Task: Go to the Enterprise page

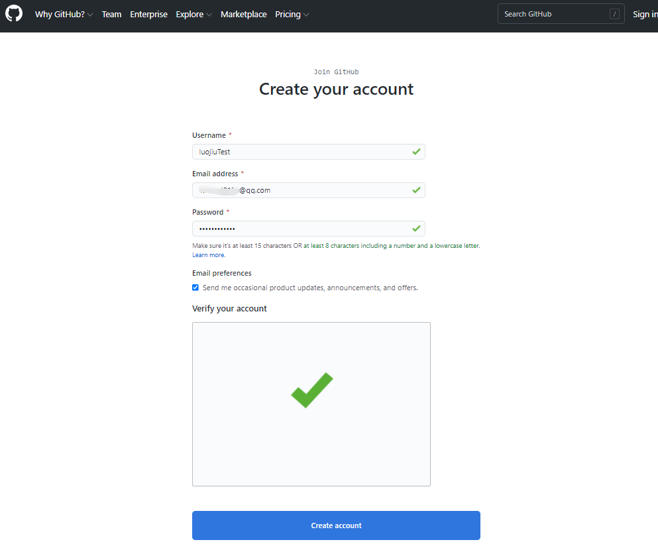Action: click(x=148, y=14)
